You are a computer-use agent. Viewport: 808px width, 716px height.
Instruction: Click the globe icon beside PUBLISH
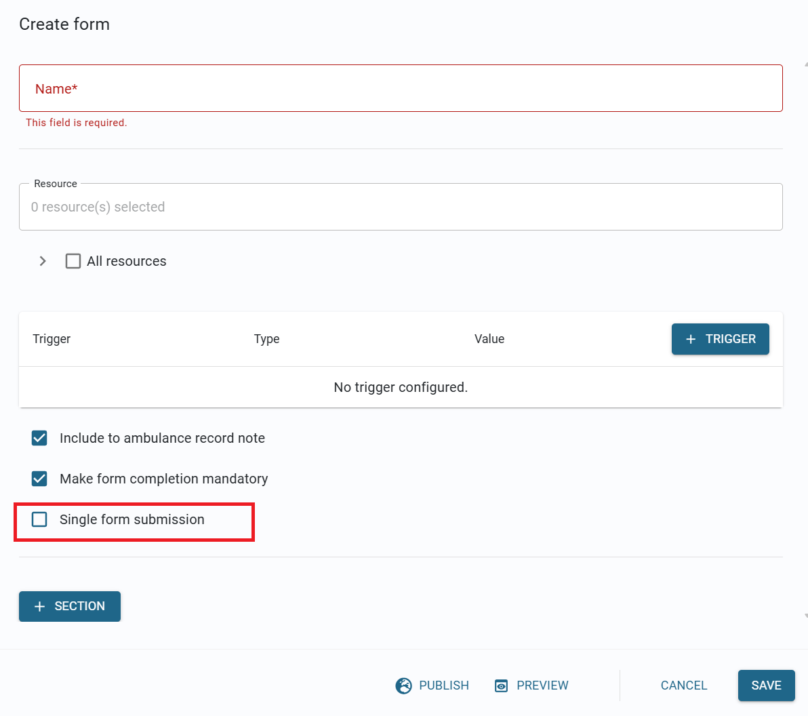point(403,685)
